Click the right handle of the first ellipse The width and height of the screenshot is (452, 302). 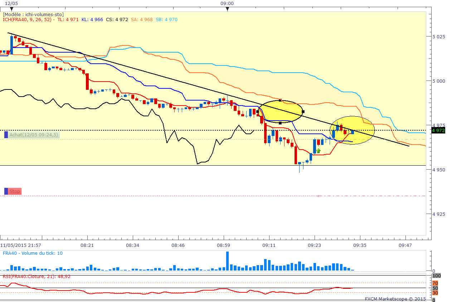pyautogui.click(x=303, y=112)
